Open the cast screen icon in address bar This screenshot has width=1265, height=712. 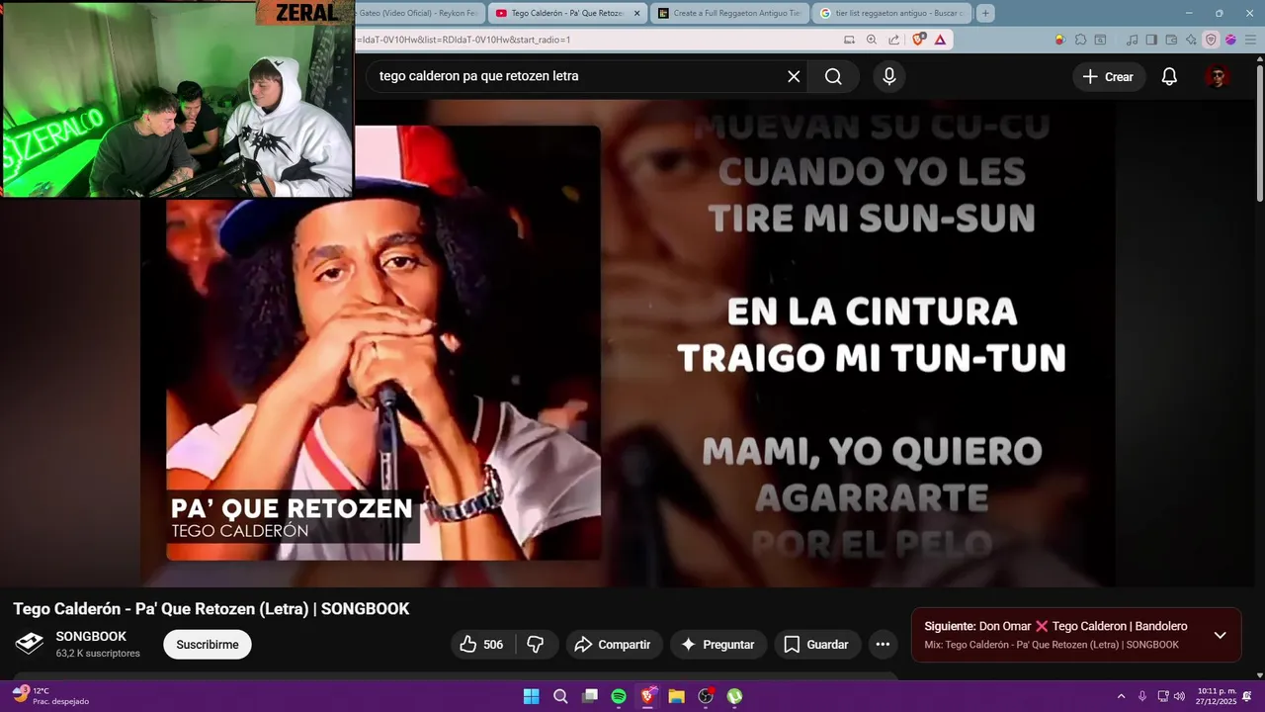[x=849, y=40]
